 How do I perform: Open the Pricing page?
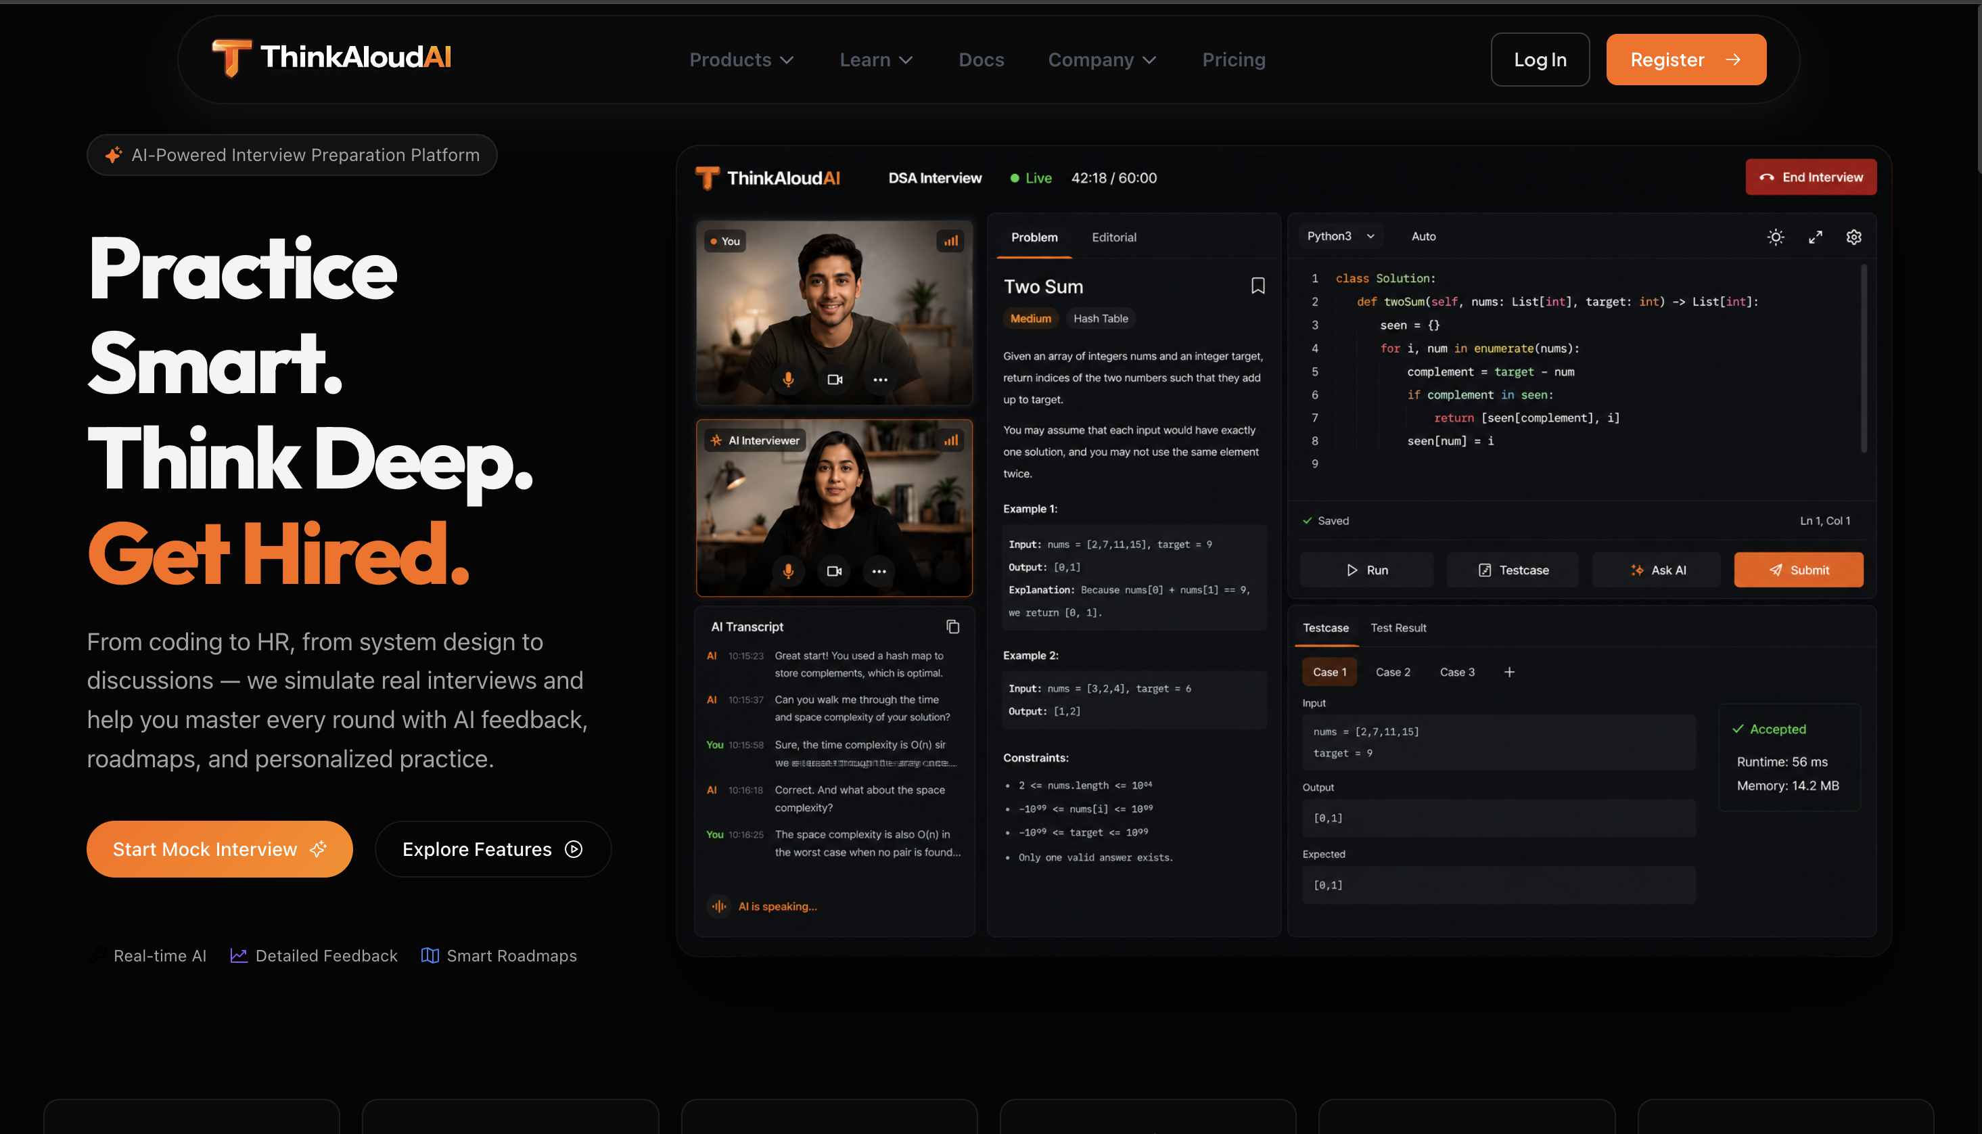pyautogui.click(x=1233, y=59)
